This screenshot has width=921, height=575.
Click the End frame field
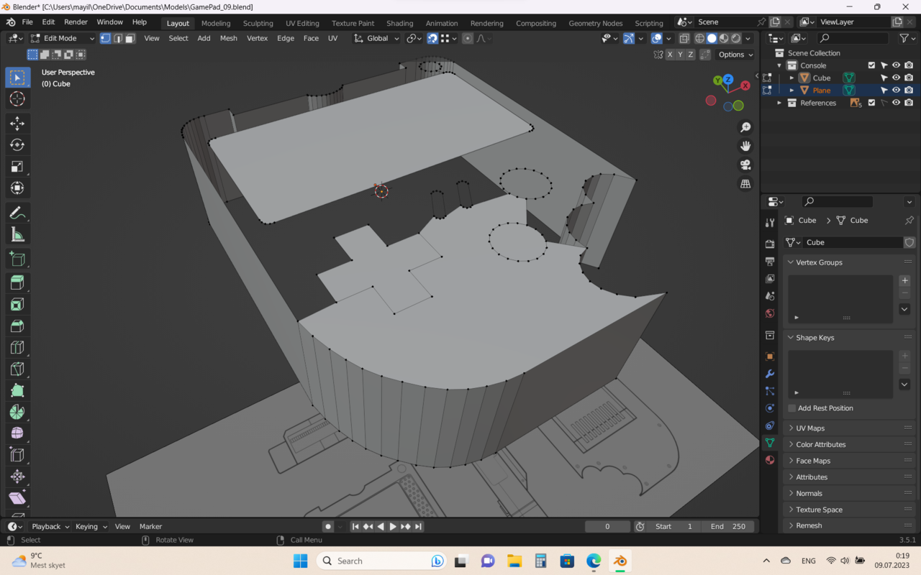(x=727, y=526)
